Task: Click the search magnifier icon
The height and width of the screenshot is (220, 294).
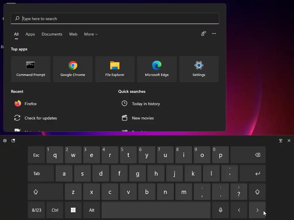Action: 17,18
